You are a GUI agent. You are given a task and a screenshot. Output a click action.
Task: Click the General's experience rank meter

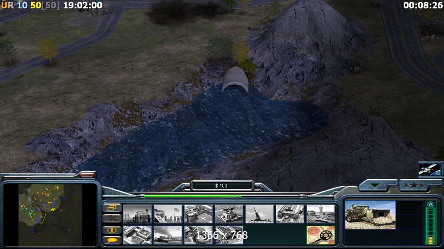point(430,222)
